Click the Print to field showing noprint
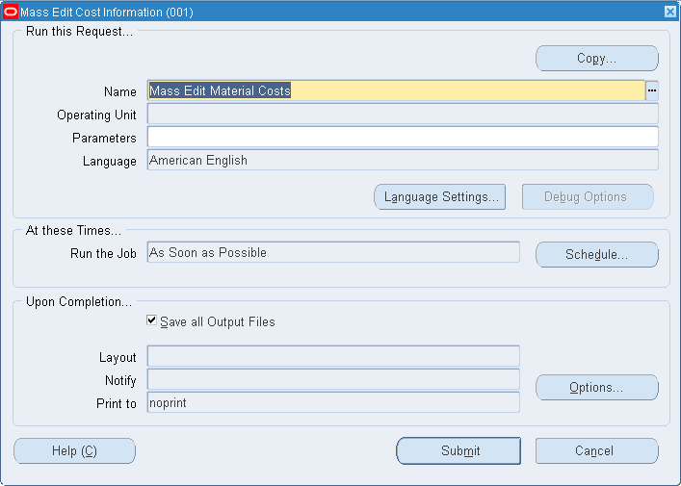Screen dimensions: 681x486 tap(333, 402)
